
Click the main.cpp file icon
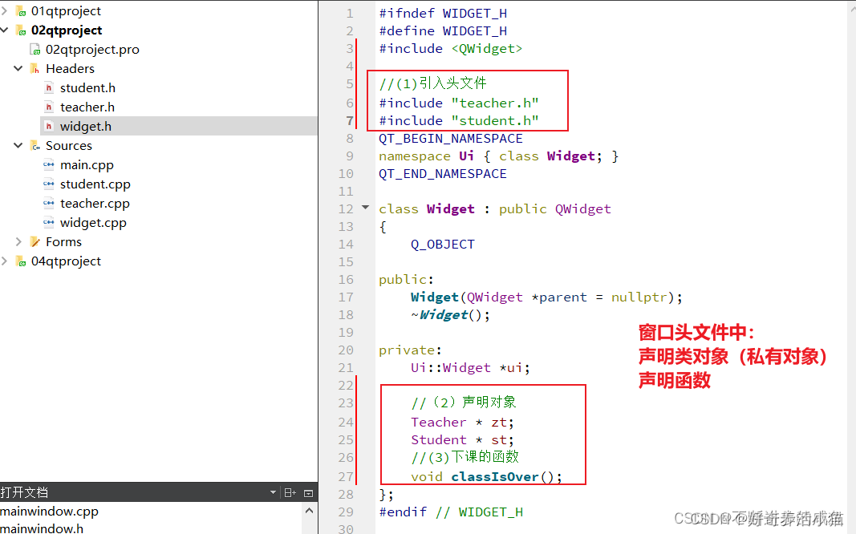50,164
